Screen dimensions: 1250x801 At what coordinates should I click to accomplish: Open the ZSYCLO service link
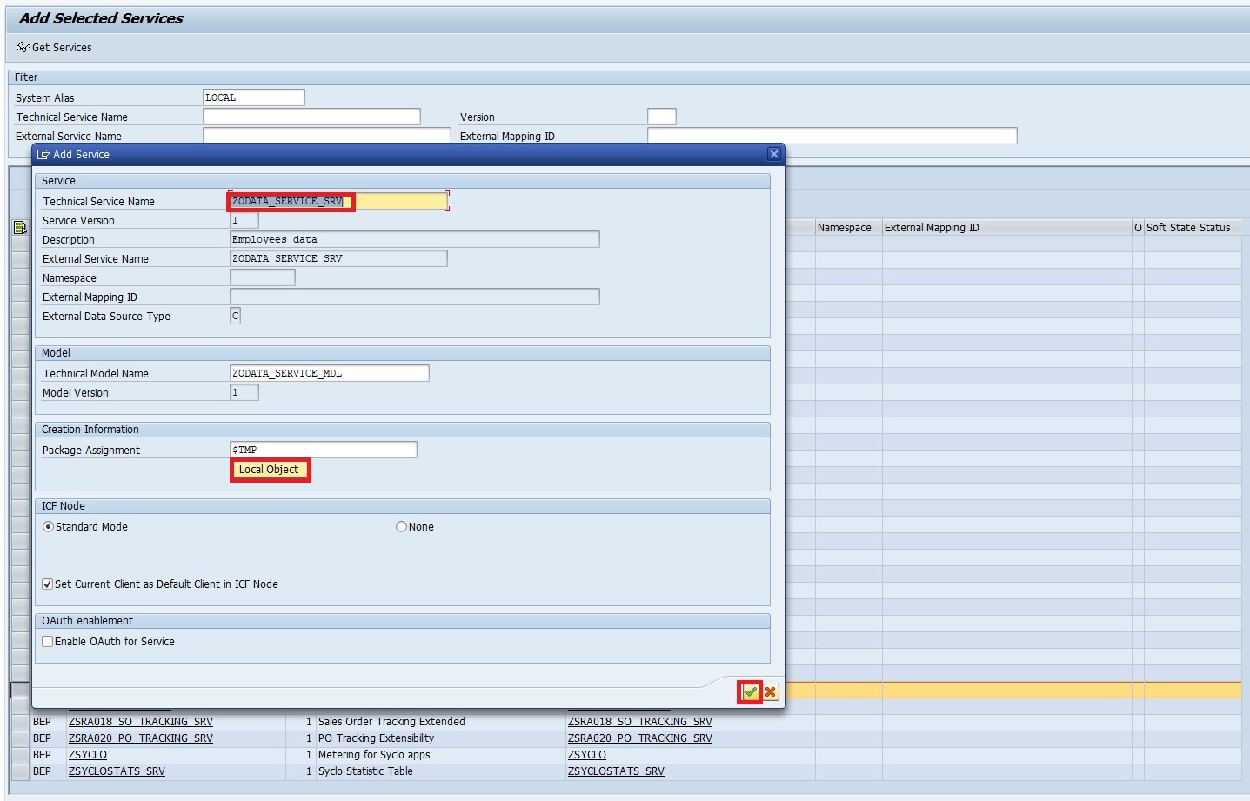[87, 754]
